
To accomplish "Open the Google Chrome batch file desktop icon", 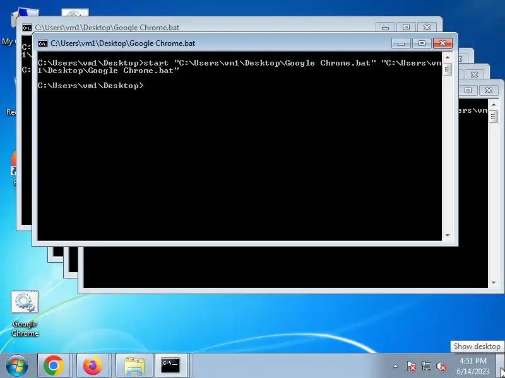I will [25, 314].
